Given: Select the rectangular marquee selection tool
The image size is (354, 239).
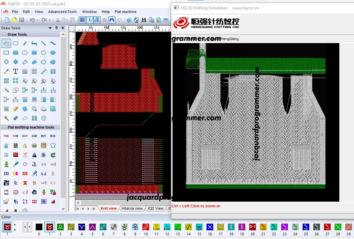Looking at the screenshot, I should 15,43.
